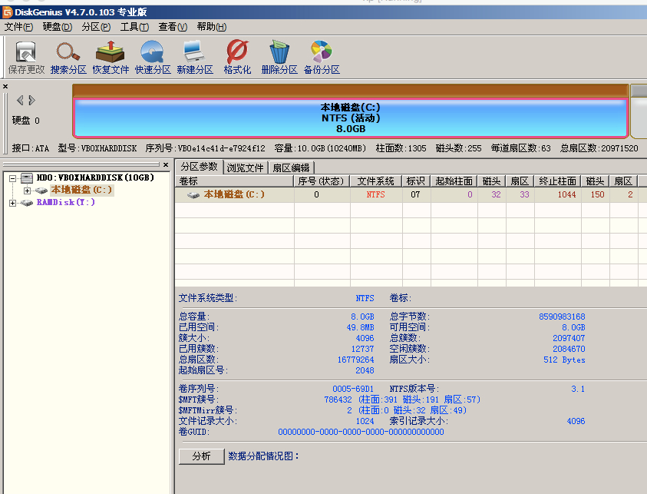
Task: Open the 查看(V) menu
Action: [x=173, y=27]
